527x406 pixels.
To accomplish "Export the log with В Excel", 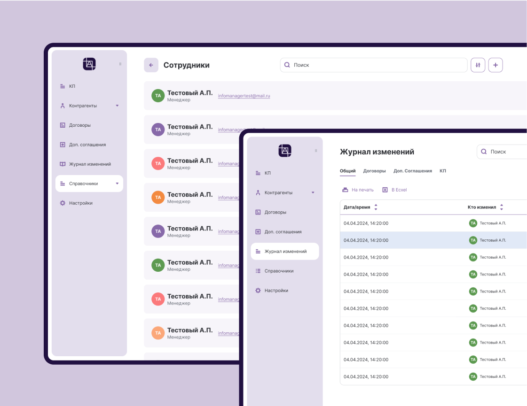I will [x=394, y=190].
